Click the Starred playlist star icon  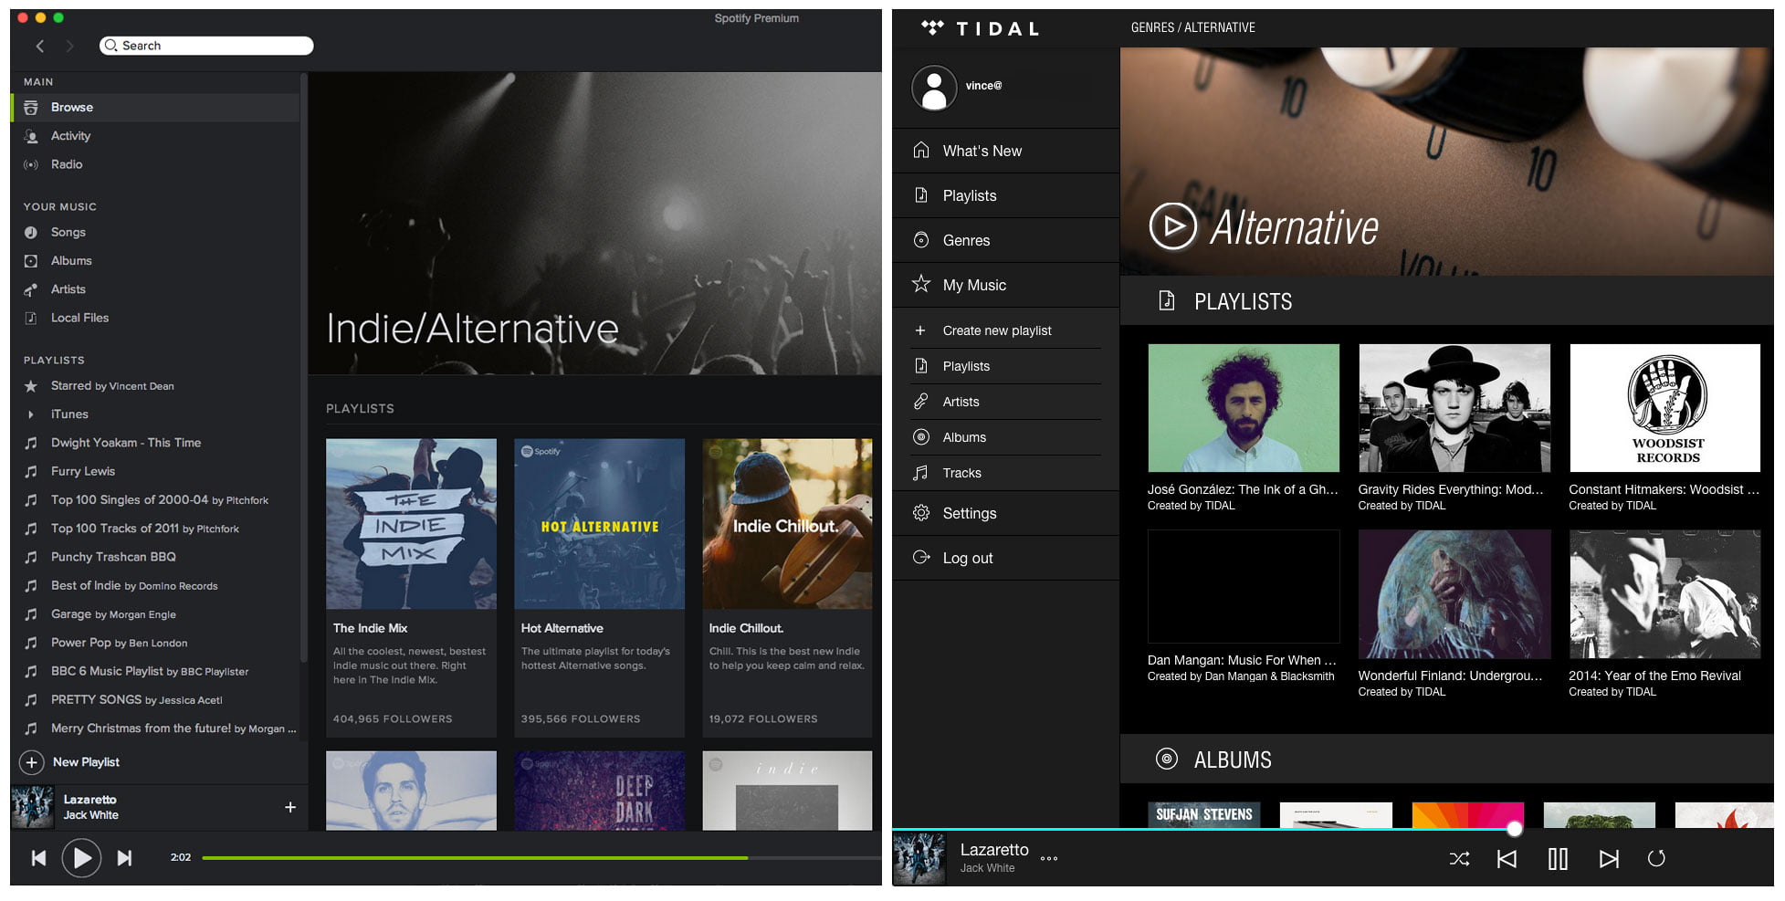[x=31, y=386]
